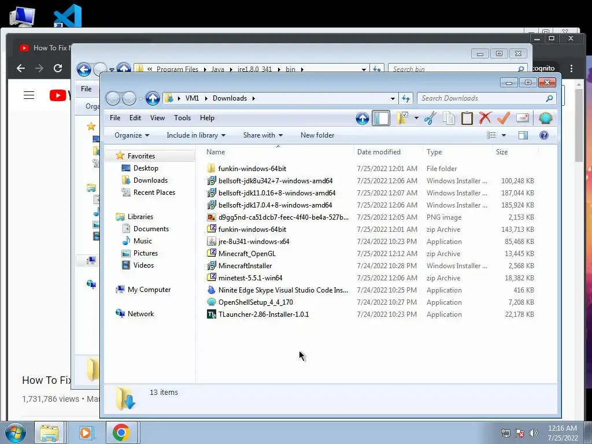Click the orange checkmark Properties icon
The width and height of the screenshot is (592, 444).
click(x=504, y=118)
